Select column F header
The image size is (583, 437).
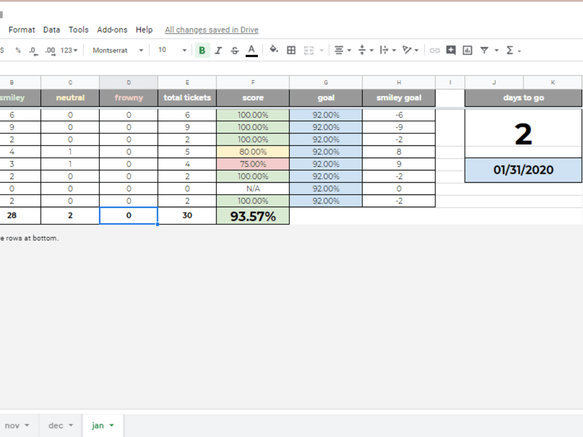[x=253, y=83]
